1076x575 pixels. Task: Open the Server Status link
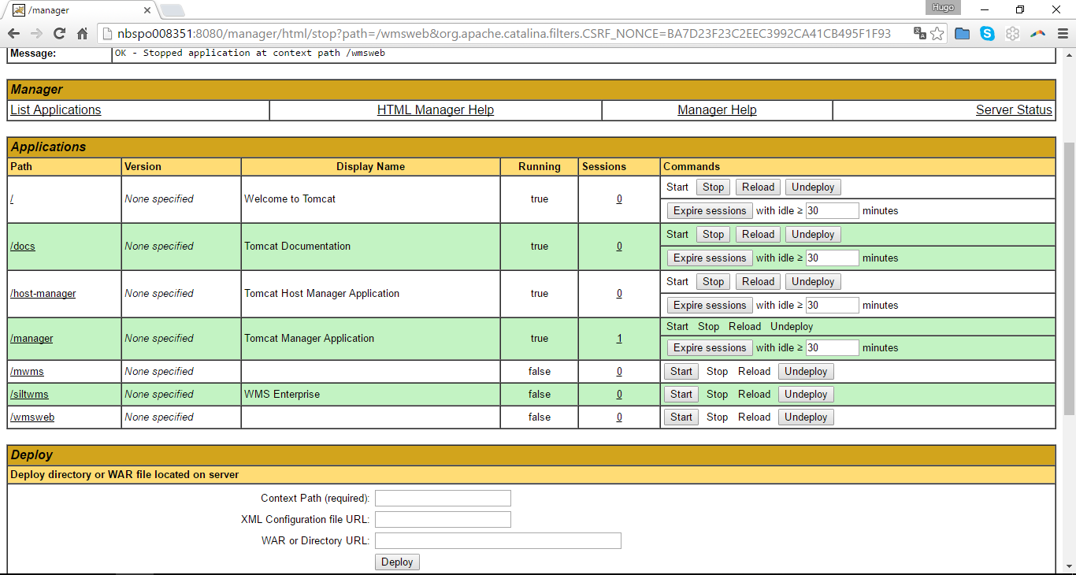[1014, 110]
